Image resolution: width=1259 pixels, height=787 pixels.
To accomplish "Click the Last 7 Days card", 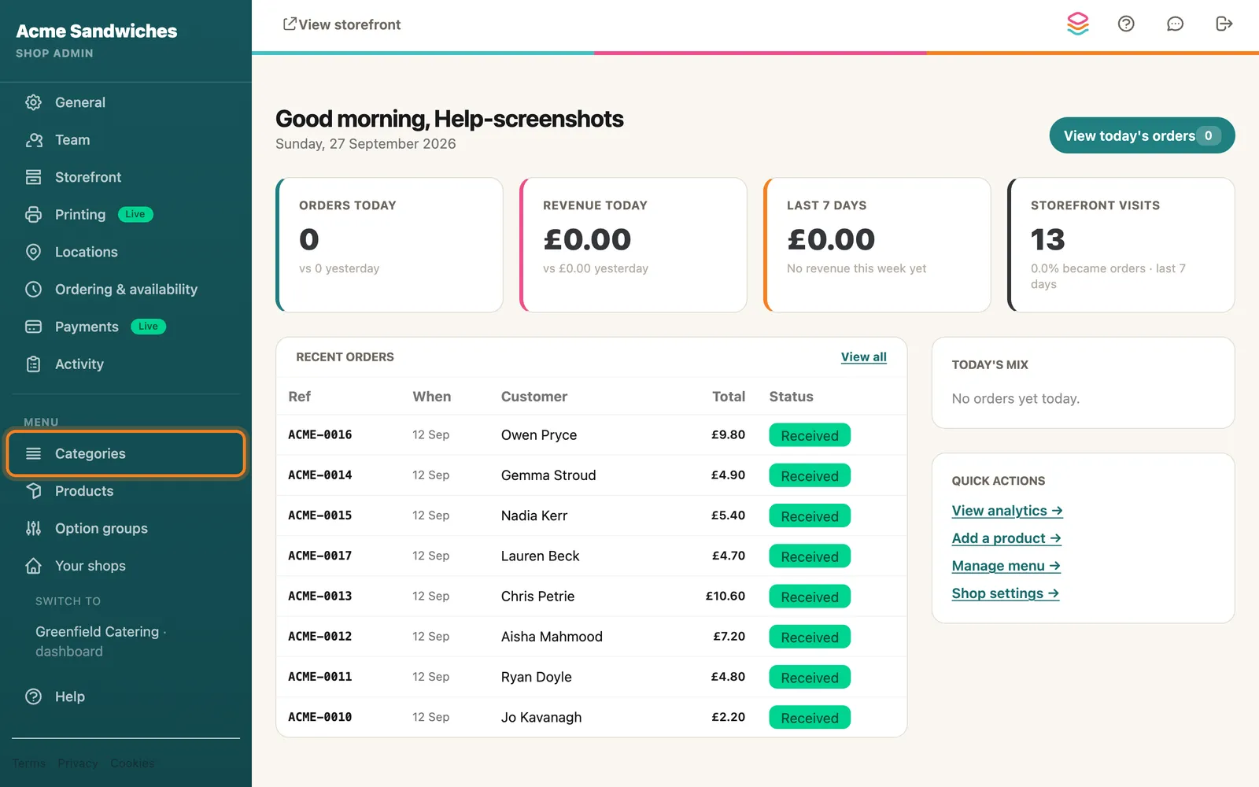I will click(x=877, y=245).
